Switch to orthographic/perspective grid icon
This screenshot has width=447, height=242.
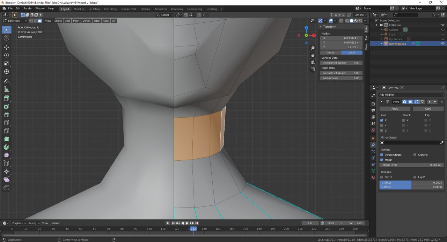pos(313,69)
